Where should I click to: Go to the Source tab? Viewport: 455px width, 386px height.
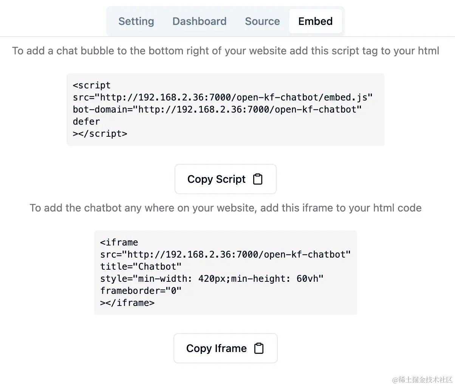coord(262,21)
